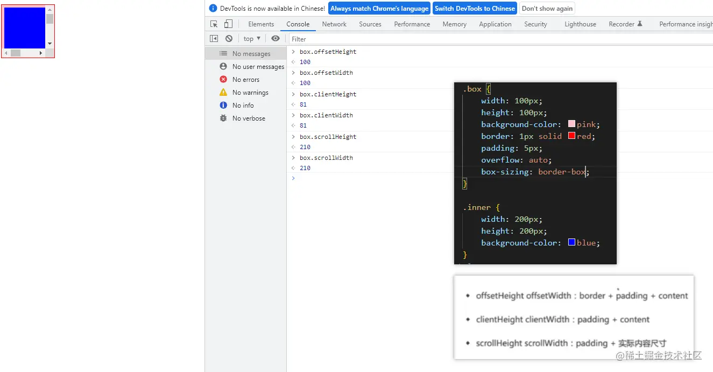Screen dimensions: 713x372
Task: Open the Security tab
Action: 535,24
